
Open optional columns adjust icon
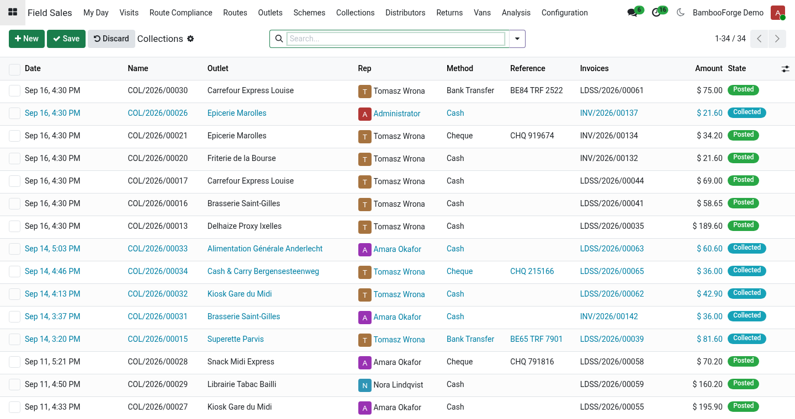coord(785,69)
